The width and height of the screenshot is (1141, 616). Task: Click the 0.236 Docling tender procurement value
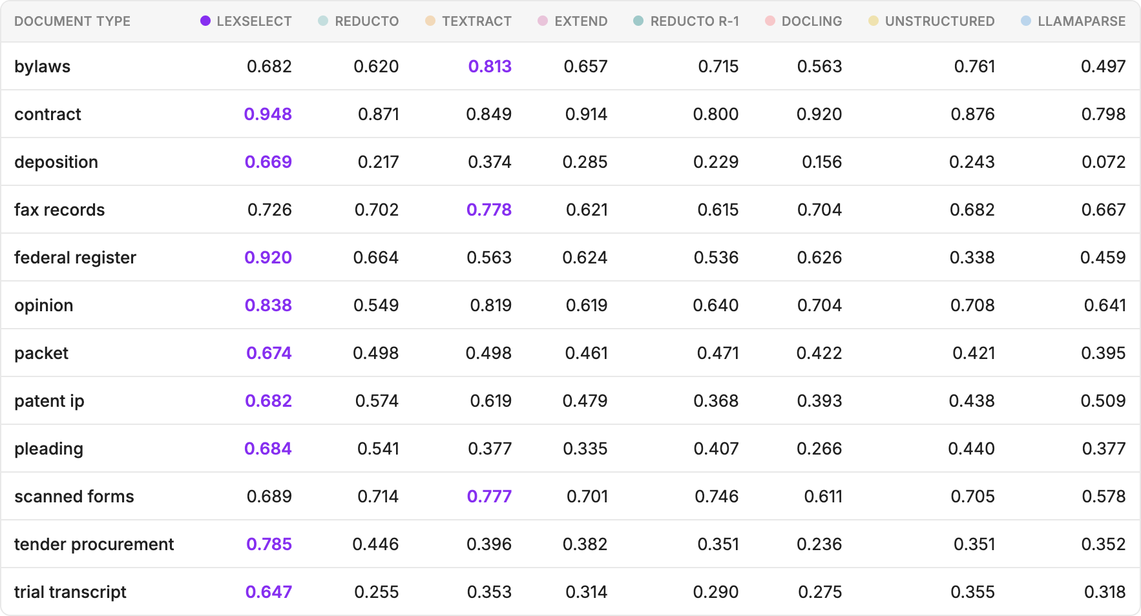819,544
